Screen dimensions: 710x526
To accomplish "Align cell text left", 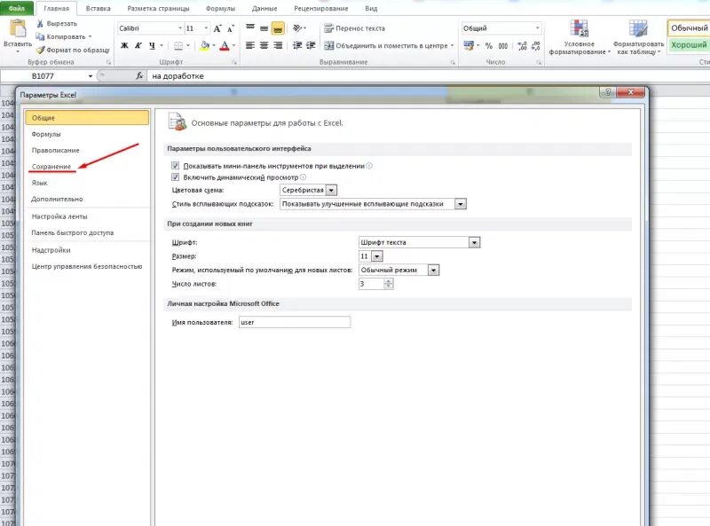I will pyautogui.click(x=250, y=45).
